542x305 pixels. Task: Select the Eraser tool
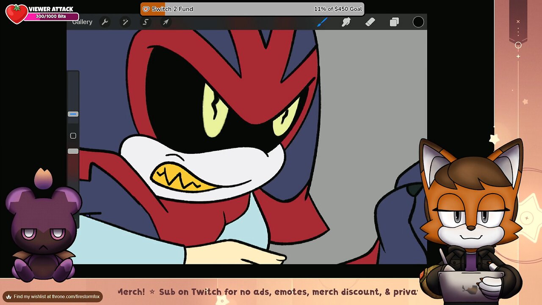370,22
